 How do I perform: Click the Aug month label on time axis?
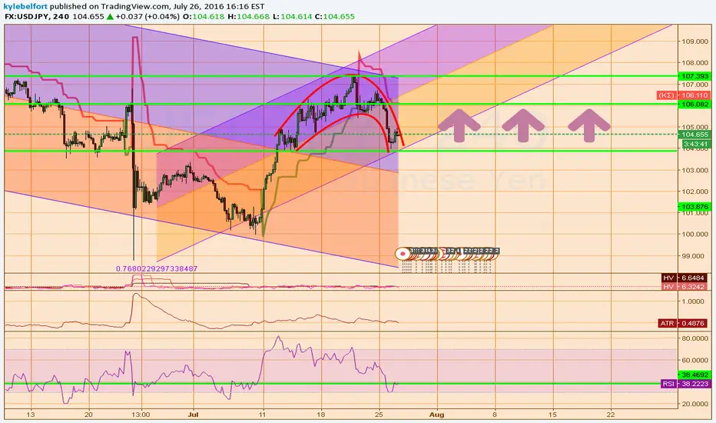[436, 415]
